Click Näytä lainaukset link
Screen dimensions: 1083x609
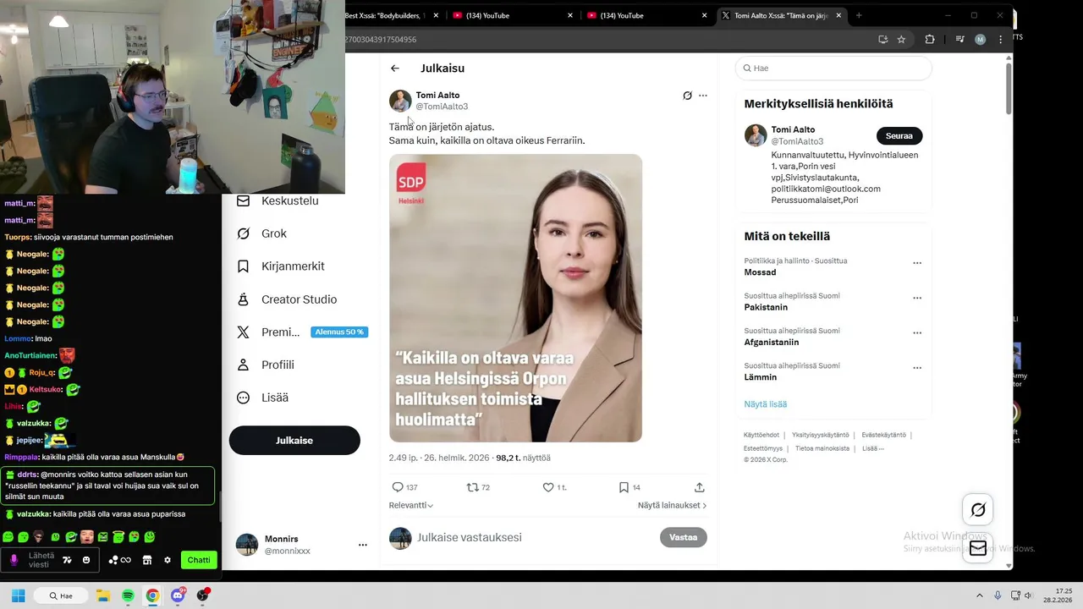click(x=673, y=505)
